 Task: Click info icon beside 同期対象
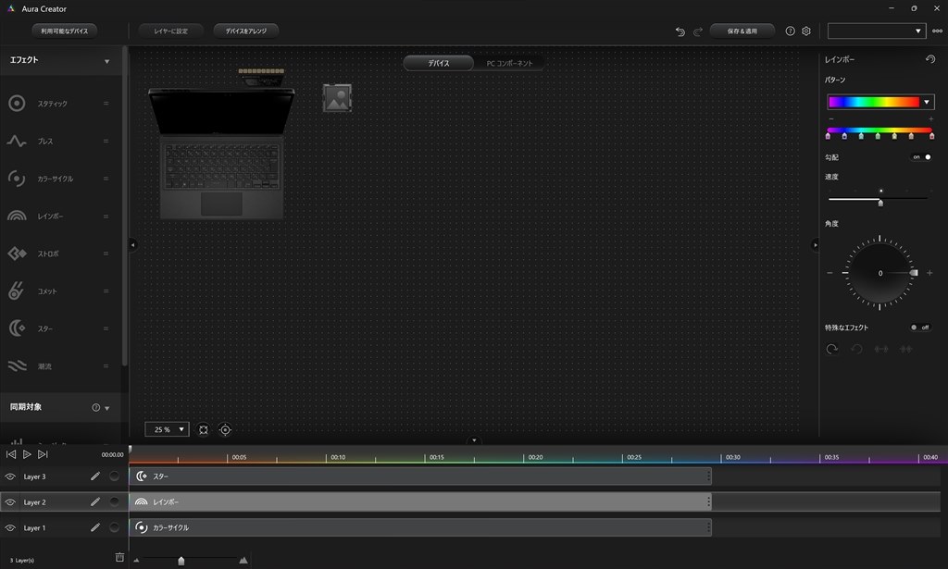(x=95, y=407)
